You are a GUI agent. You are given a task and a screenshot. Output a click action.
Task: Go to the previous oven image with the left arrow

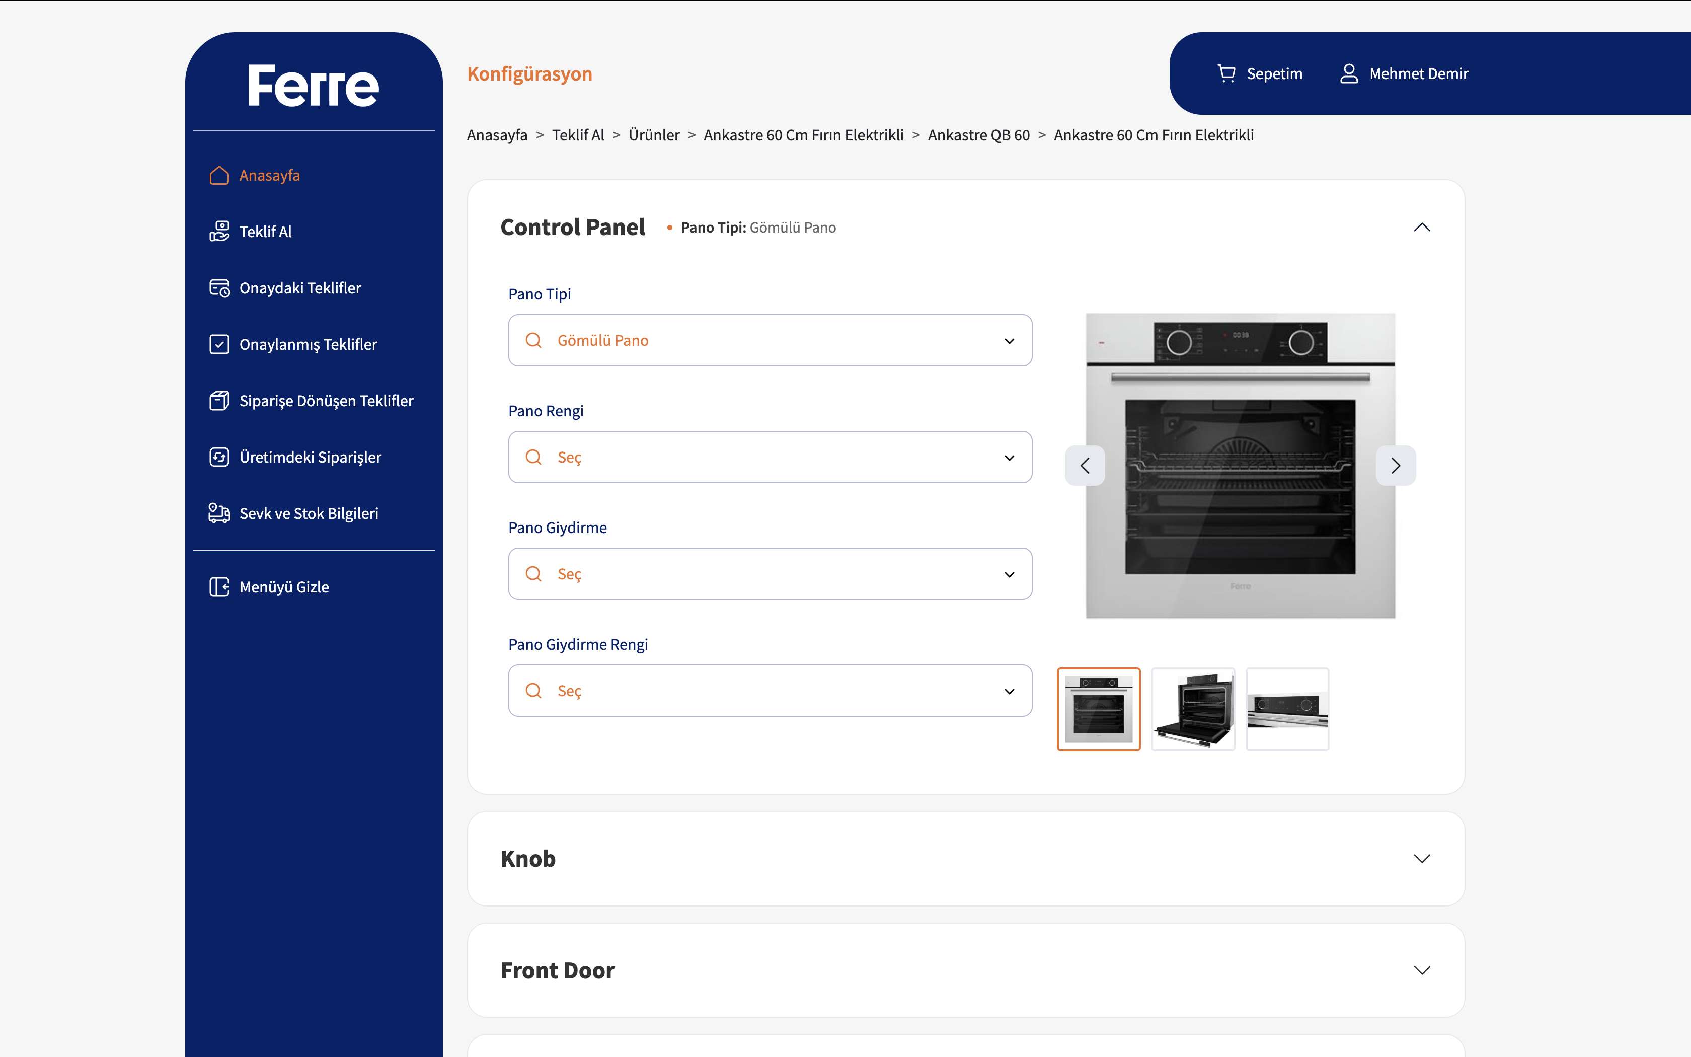click(x=1085, y=466)
